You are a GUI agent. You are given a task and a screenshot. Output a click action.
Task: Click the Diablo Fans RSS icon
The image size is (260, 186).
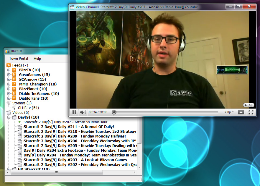click(x=14, y=98)
